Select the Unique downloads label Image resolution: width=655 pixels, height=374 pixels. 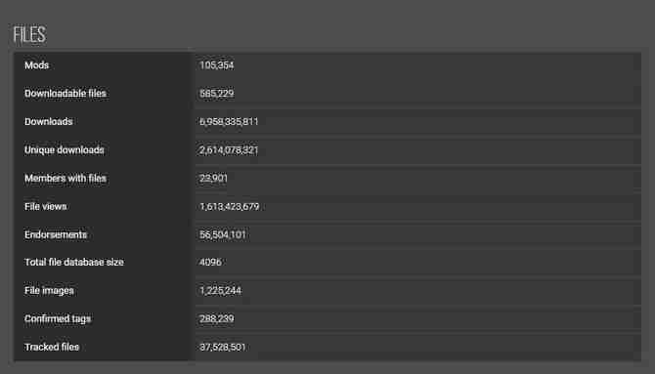(65, 149)
